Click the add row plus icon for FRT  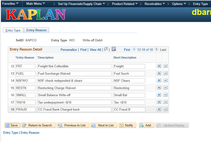pos(159,66)
